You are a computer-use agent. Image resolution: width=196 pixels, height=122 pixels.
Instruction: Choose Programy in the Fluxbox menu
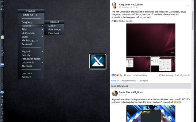pos(31,22)
